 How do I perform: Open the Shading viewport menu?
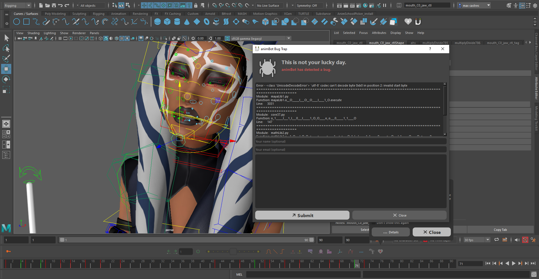click(x=33, y=33)
